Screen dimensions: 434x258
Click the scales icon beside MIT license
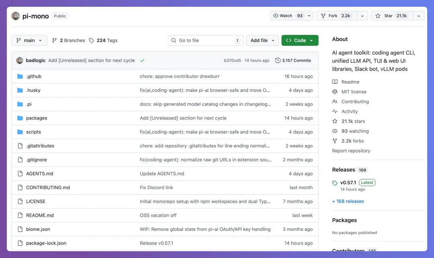point(335,92)
